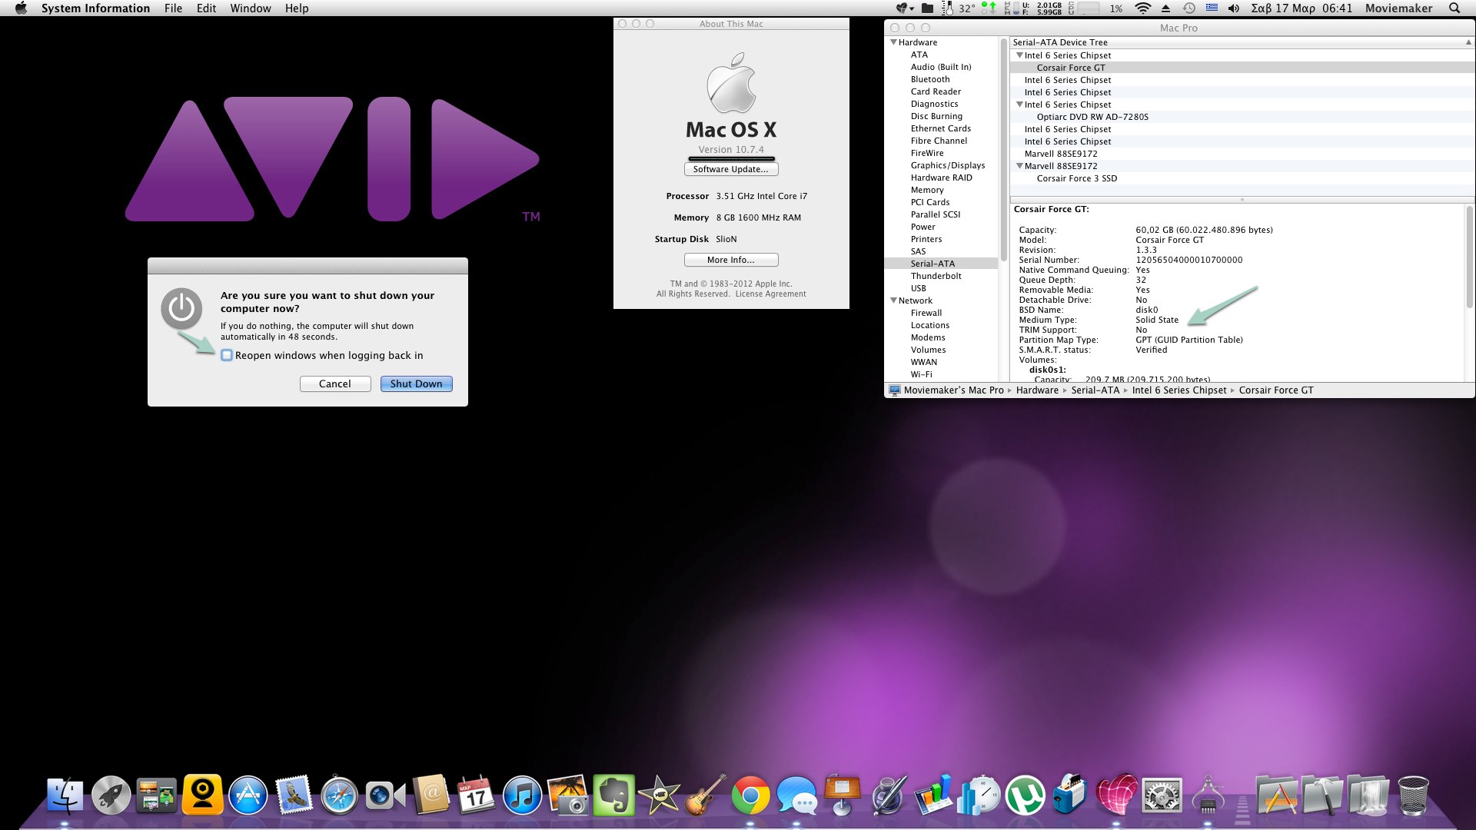Open the License Agreement link
This screenshot has height=830, width=1476.
pyautogui.click(x=770, y=294)
